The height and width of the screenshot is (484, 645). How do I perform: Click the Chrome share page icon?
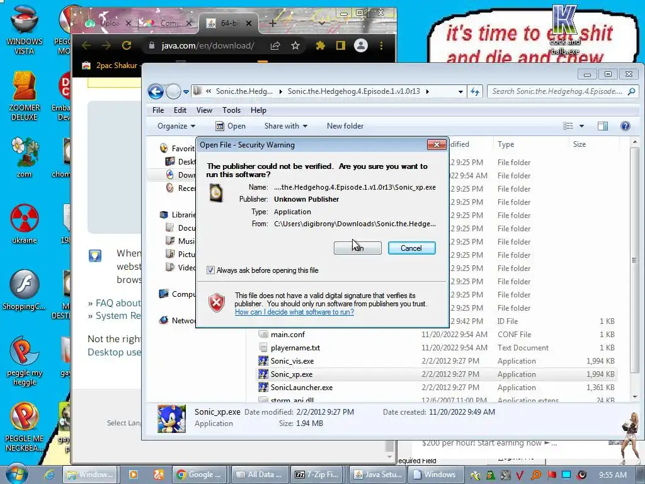pyautogui.click(x=275, y=45)
